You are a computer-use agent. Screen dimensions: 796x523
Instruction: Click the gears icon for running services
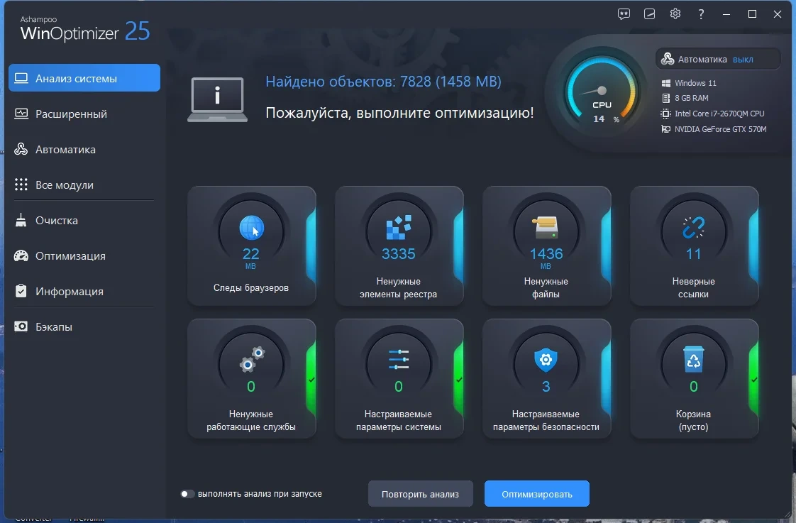[x=253, y=359]
